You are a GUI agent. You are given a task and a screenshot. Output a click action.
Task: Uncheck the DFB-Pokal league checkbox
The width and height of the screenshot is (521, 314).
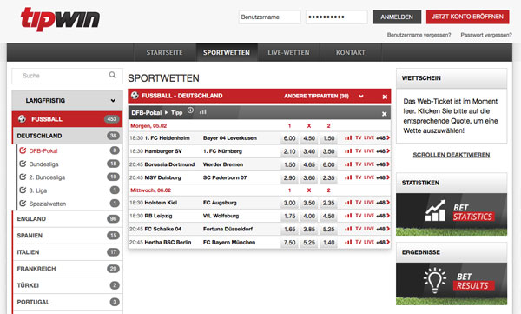coord(23,150)
